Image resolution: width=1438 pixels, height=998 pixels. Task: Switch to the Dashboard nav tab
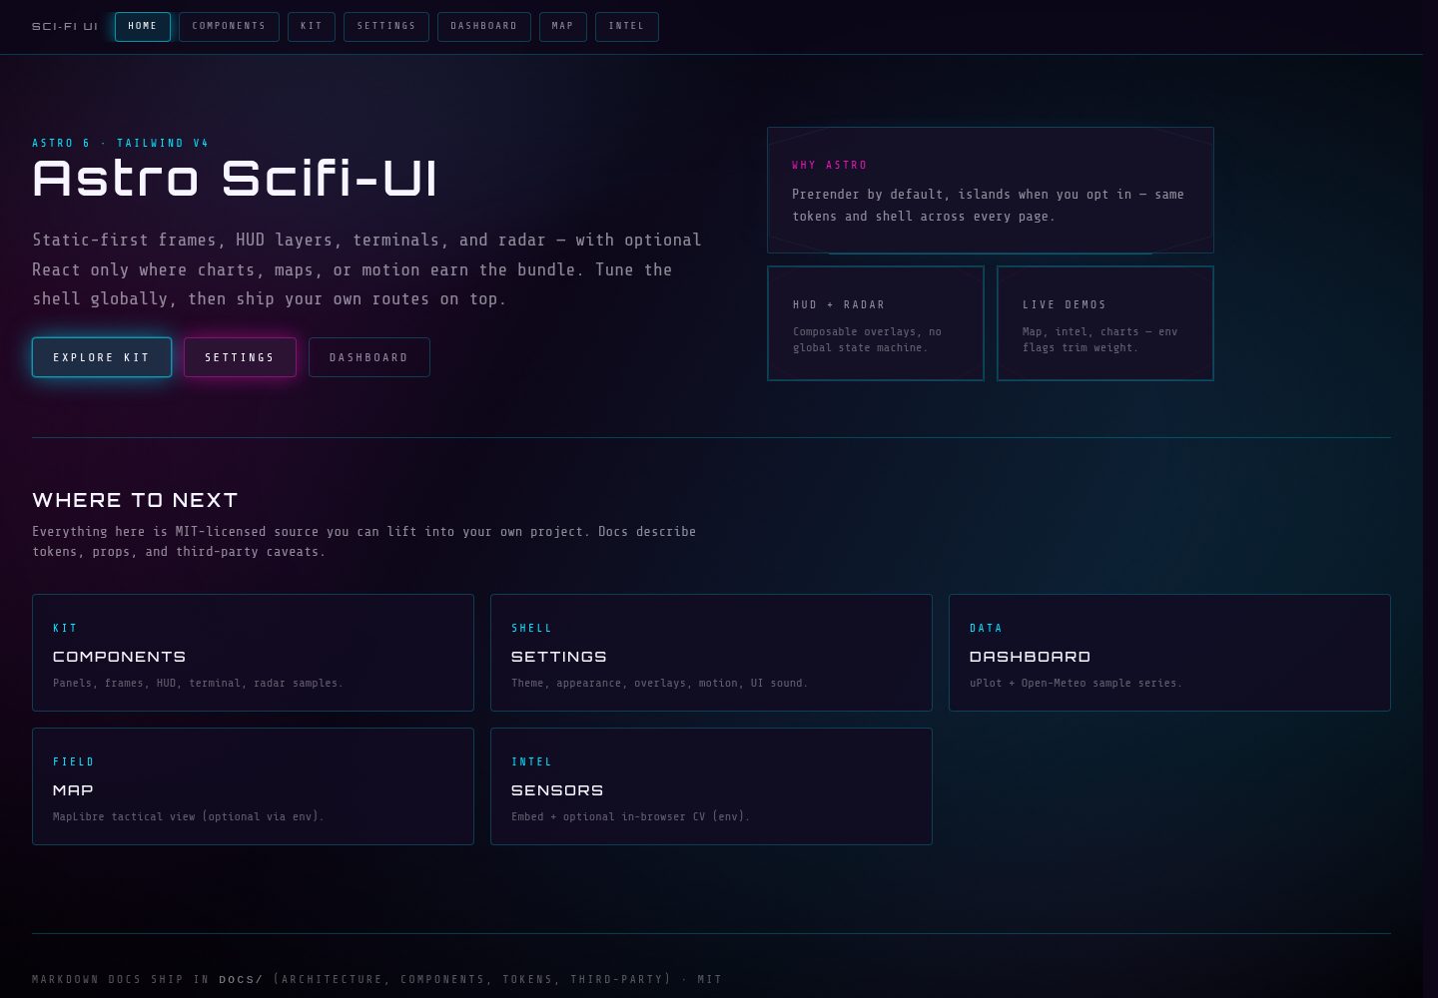484,27
